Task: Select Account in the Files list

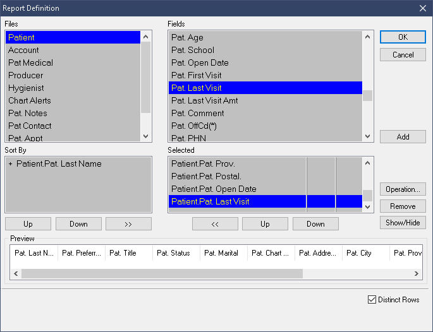Action: [23, 50]
